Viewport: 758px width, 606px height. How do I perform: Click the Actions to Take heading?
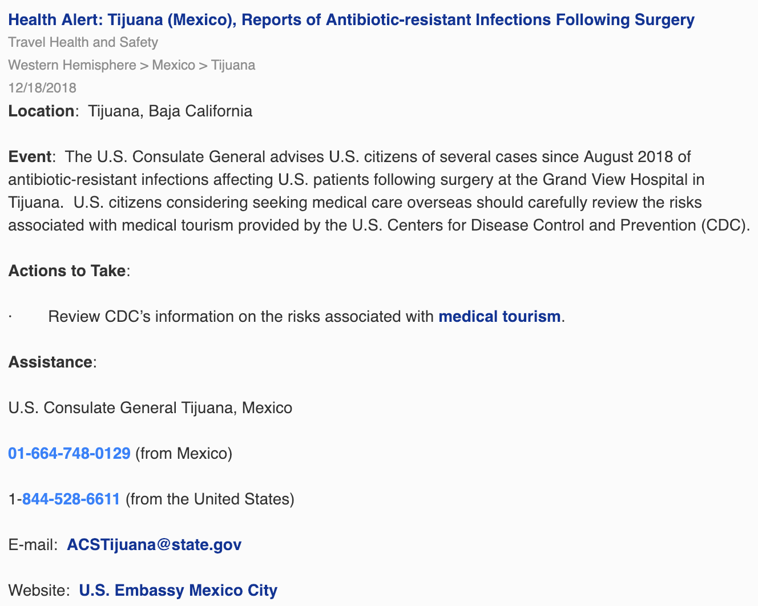[x=67, y=270]
